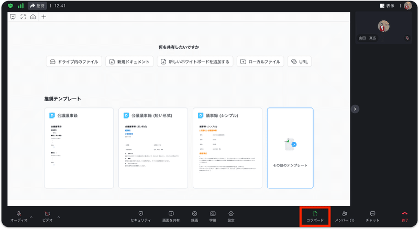The width and height of the screenshot is (419, 229).
Task: Collapse the participant side panel arrow
Action: click(355, 109)
